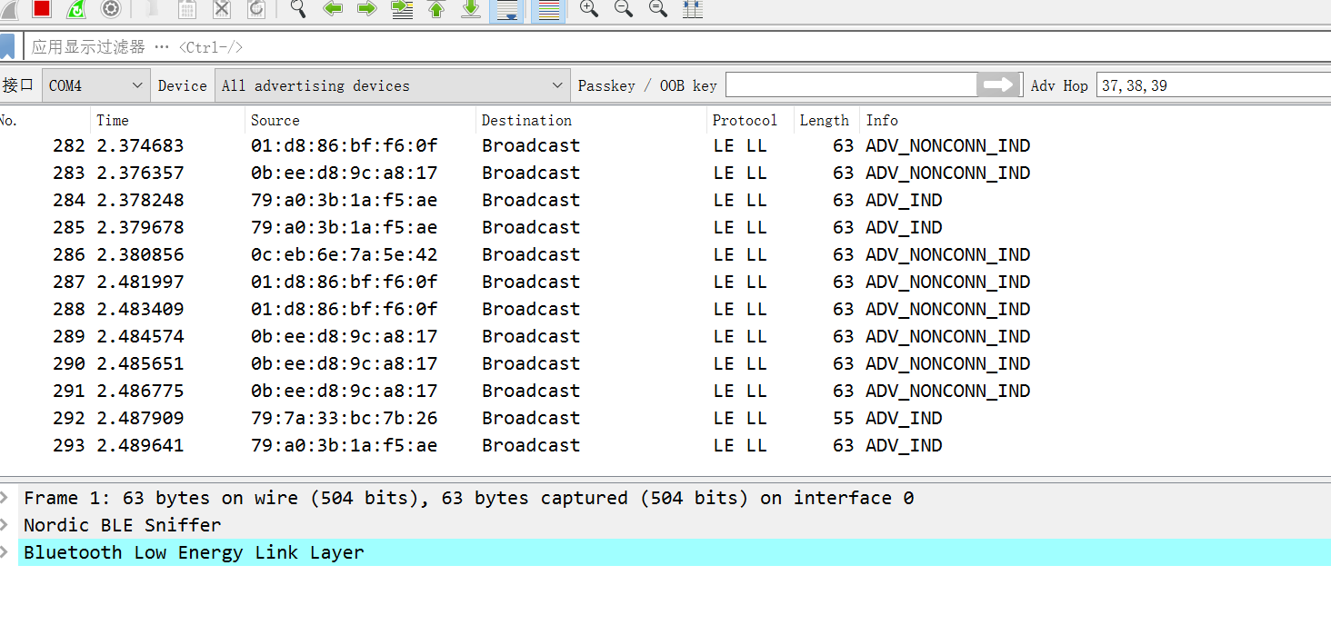Toggle auto scroll in live capture
This screenshot has width=1331, height=625.
(506, 9)
